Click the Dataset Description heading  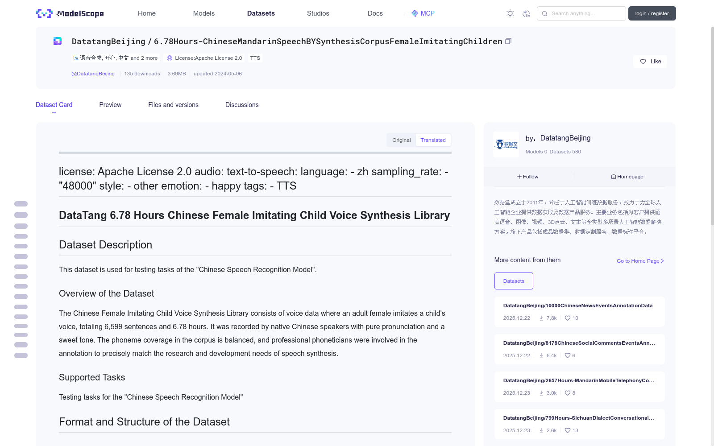click(105, 245)
